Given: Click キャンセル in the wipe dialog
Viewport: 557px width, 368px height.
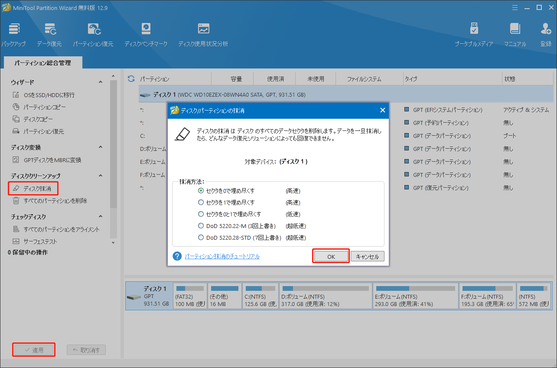Looking at the screenshot, I should (367, 256).
